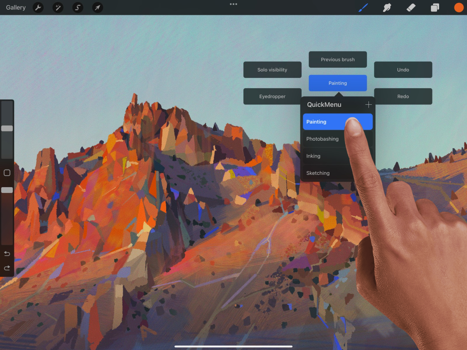Tap the iPad home indicator bar
This screenshot has width=467, height=350.
pos(233,346)
